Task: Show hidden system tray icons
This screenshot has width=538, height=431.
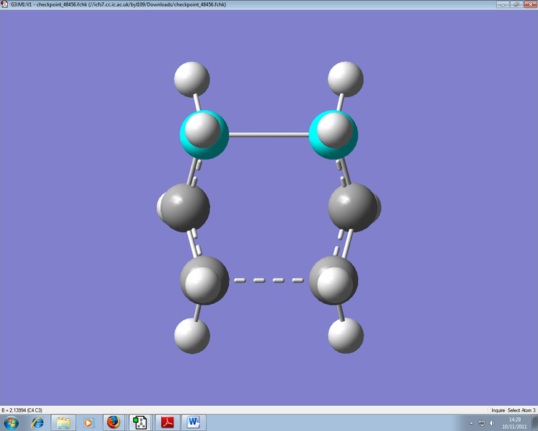Action: pos(471,423)
